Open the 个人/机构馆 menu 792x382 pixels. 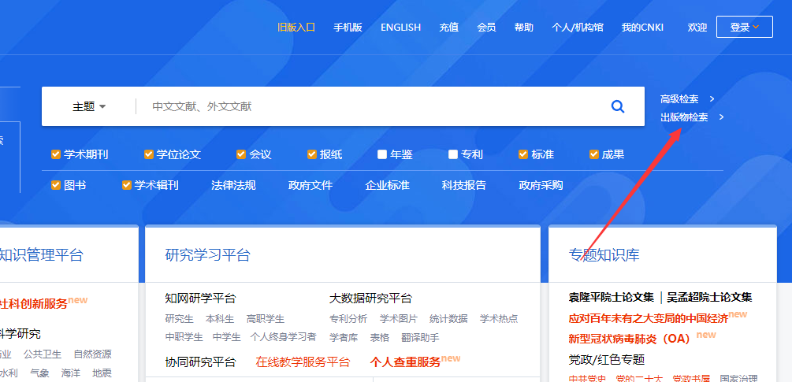coord(578,28)
